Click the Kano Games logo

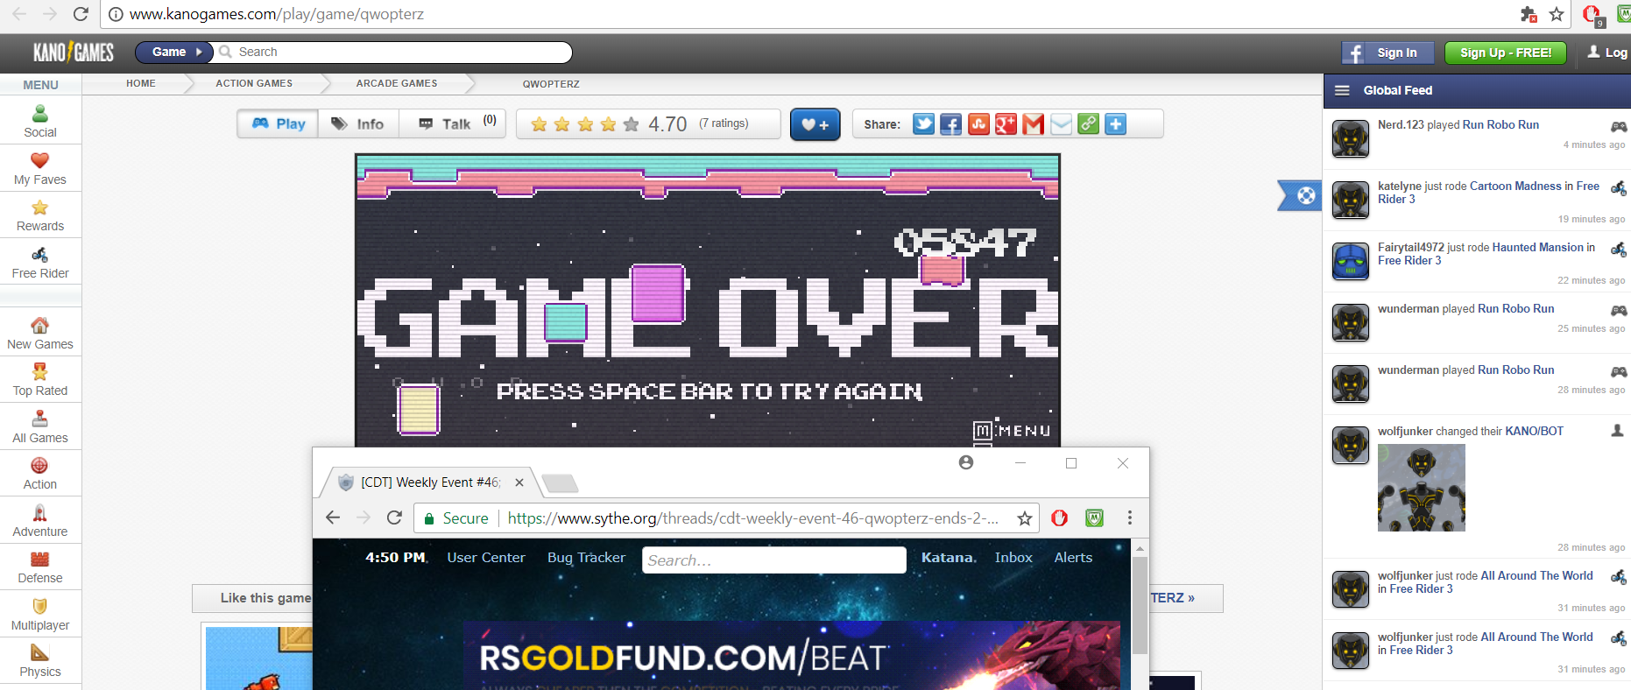click(74, 53)
